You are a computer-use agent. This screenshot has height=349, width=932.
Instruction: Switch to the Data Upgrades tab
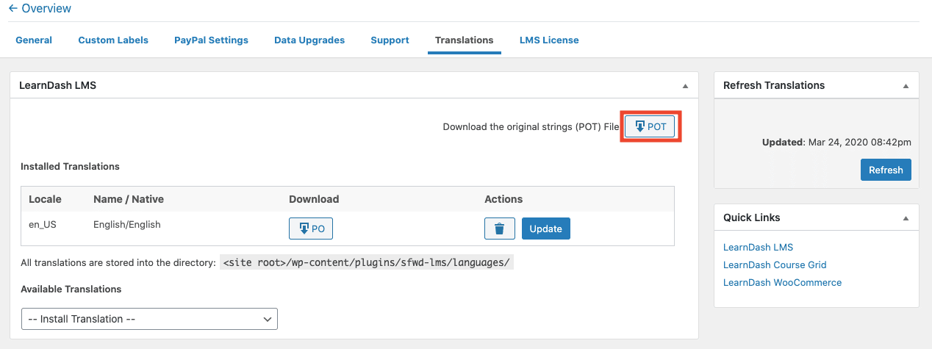pyautogui.click(x=309, y=40)
